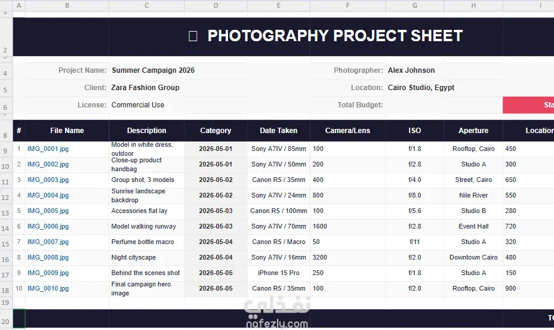554x330 pixels.
Task: Click the IMG_0010.jpg link
Action: 48,288
